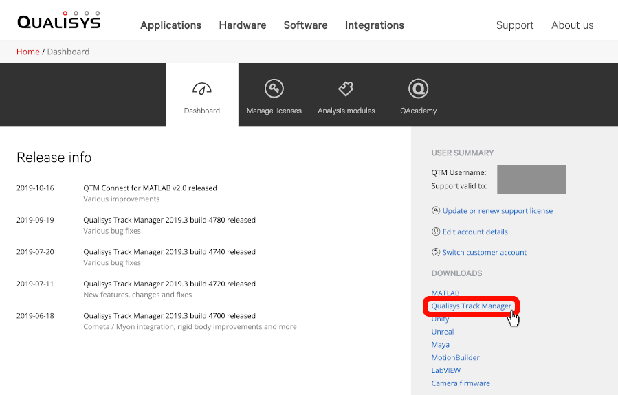Screen dimensions: 618x395
Task: Open the MotionBuilder download link
Action: (x=455, y=358)
